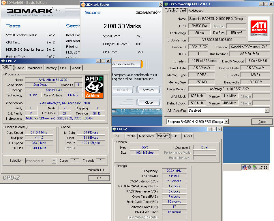Screen dimensions: 274x221
Task: Click the GPU-Z title bar icon
Action: [x=166, y=4]
